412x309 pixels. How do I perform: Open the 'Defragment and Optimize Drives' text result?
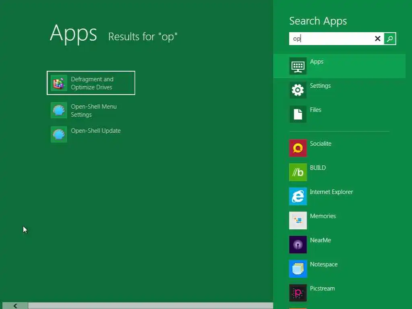92,83
